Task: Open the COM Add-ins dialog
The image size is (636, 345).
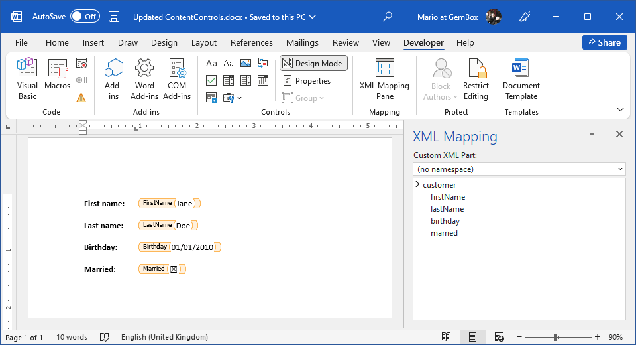Action: (177, 79)
